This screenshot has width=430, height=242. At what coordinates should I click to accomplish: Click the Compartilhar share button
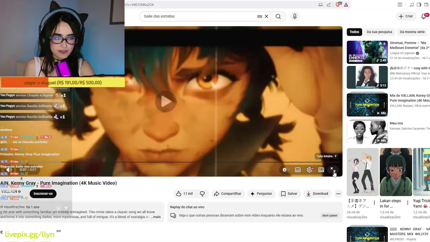(228, 194)
